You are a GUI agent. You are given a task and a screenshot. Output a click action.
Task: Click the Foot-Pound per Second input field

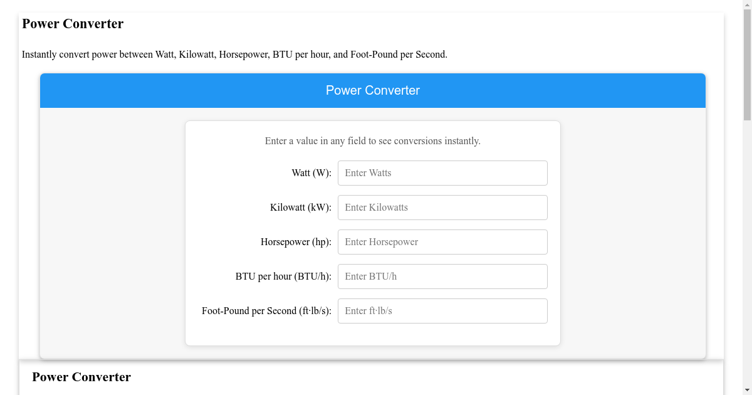pyautogui.click(x=442, y=310)
